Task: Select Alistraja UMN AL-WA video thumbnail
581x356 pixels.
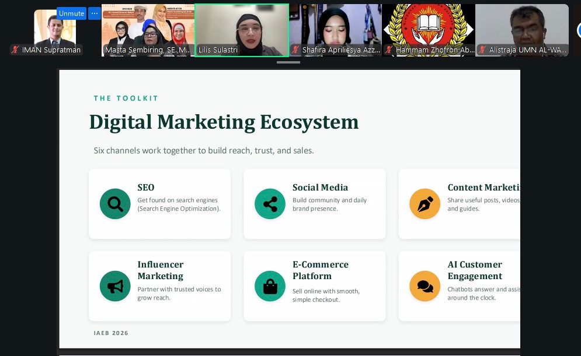Action: click(522, 30)
